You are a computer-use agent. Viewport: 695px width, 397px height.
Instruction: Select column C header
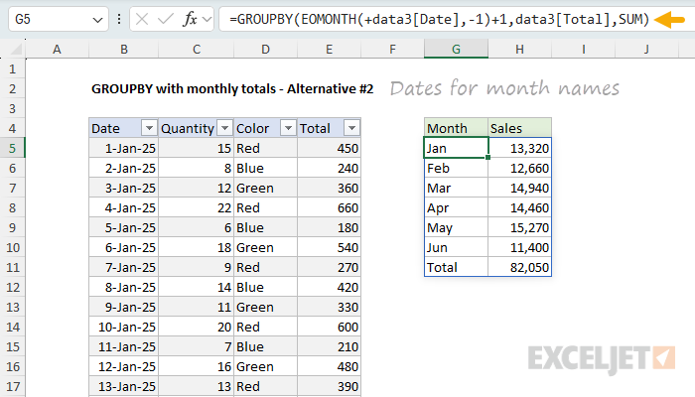point(197,50)
